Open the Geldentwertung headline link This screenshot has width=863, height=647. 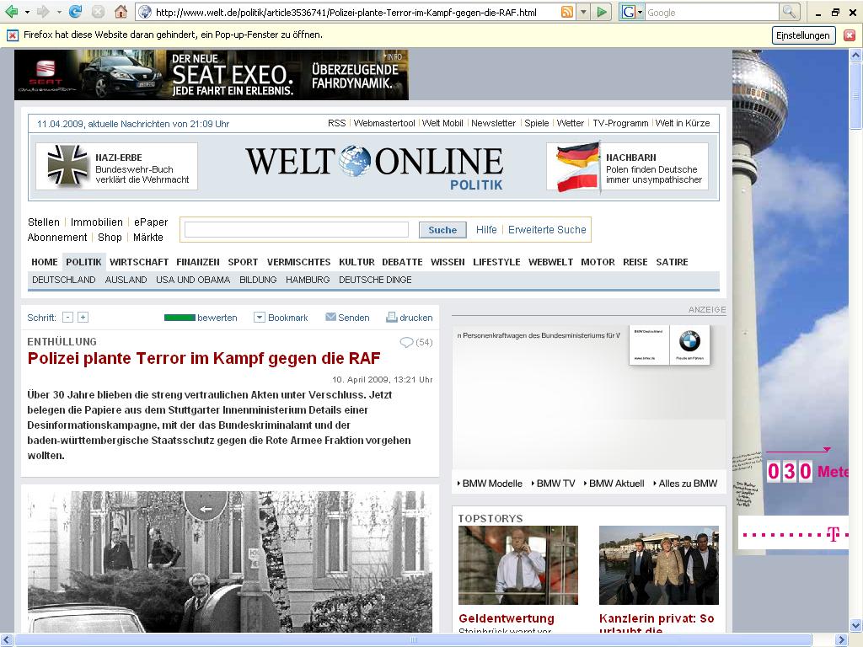507,618
